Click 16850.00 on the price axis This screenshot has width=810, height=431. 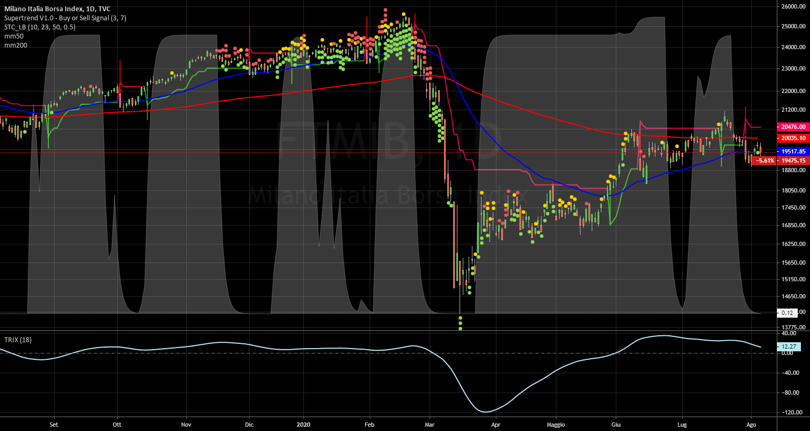(x=793, y=225)
